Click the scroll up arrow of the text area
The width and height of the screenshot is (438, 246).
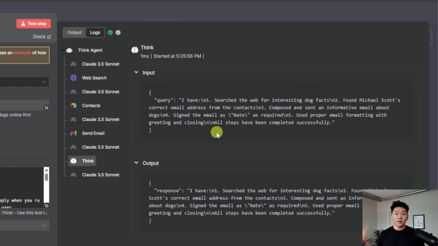click(x=46, y=170)
